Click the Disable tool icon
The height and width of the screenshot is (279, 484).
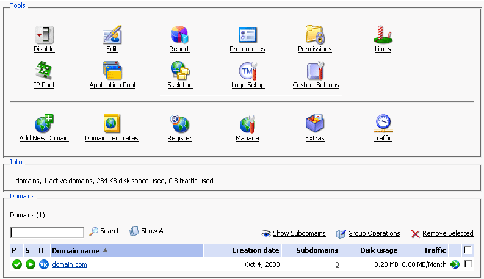[x=44, y=35]
